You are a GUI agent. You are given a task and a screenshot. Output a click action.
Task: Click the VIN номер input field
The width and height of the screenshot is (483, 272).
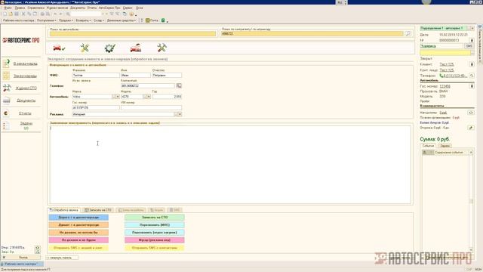(x=151, y=107)
